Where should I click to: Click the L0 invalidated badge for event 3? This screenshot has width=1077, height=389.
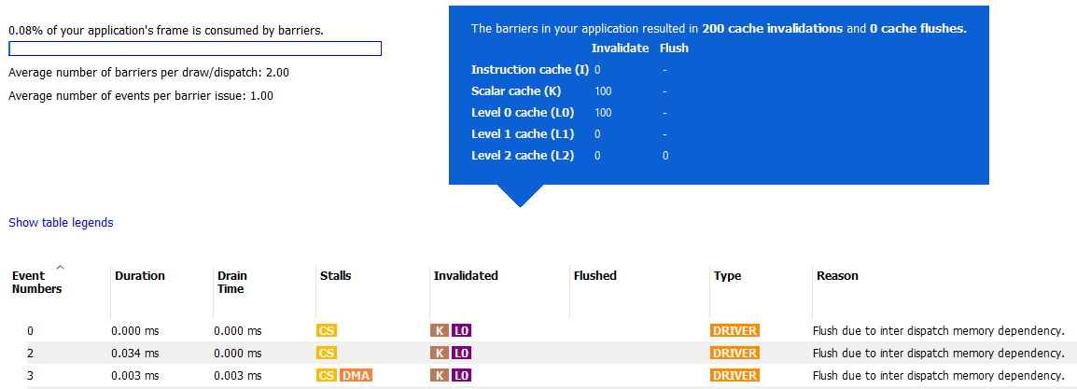461,375
